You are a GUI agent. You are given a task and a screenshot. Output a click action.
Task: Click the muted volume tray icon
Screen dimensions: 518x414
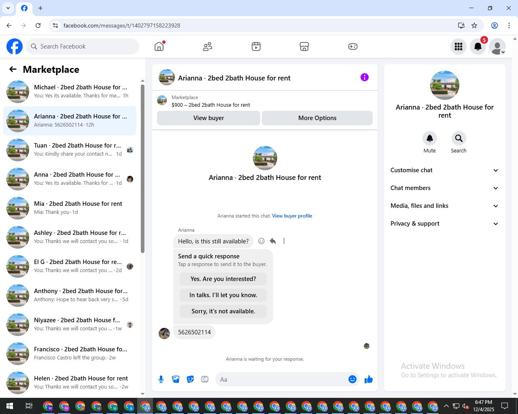465,406
